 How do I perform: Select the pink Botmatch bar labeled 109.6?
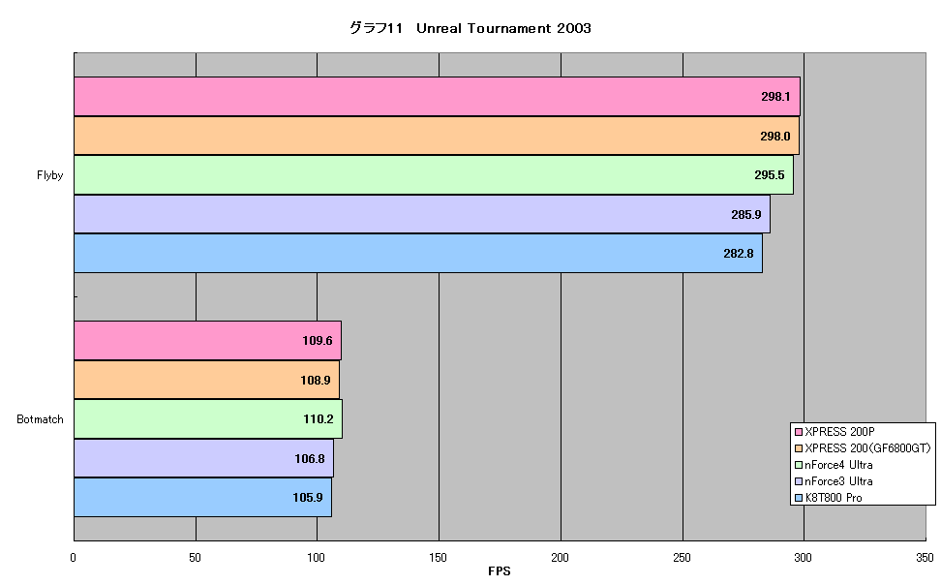tap(207, 341)
